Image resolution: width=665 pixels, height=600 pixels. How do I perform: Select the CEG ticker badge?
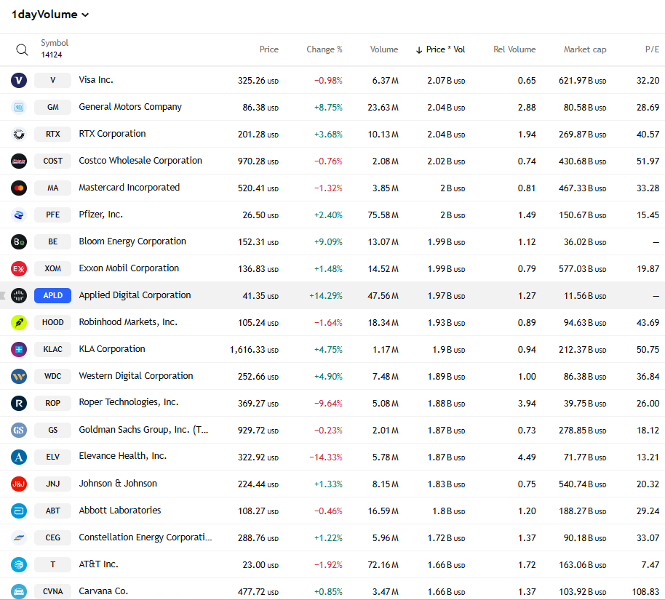click(x=52, y=538)
